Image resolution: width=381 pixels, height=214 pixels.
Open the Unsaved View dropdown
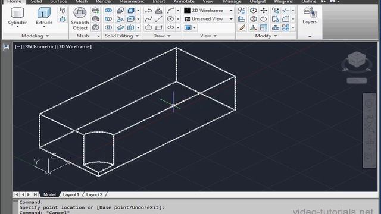click(209, 19)
